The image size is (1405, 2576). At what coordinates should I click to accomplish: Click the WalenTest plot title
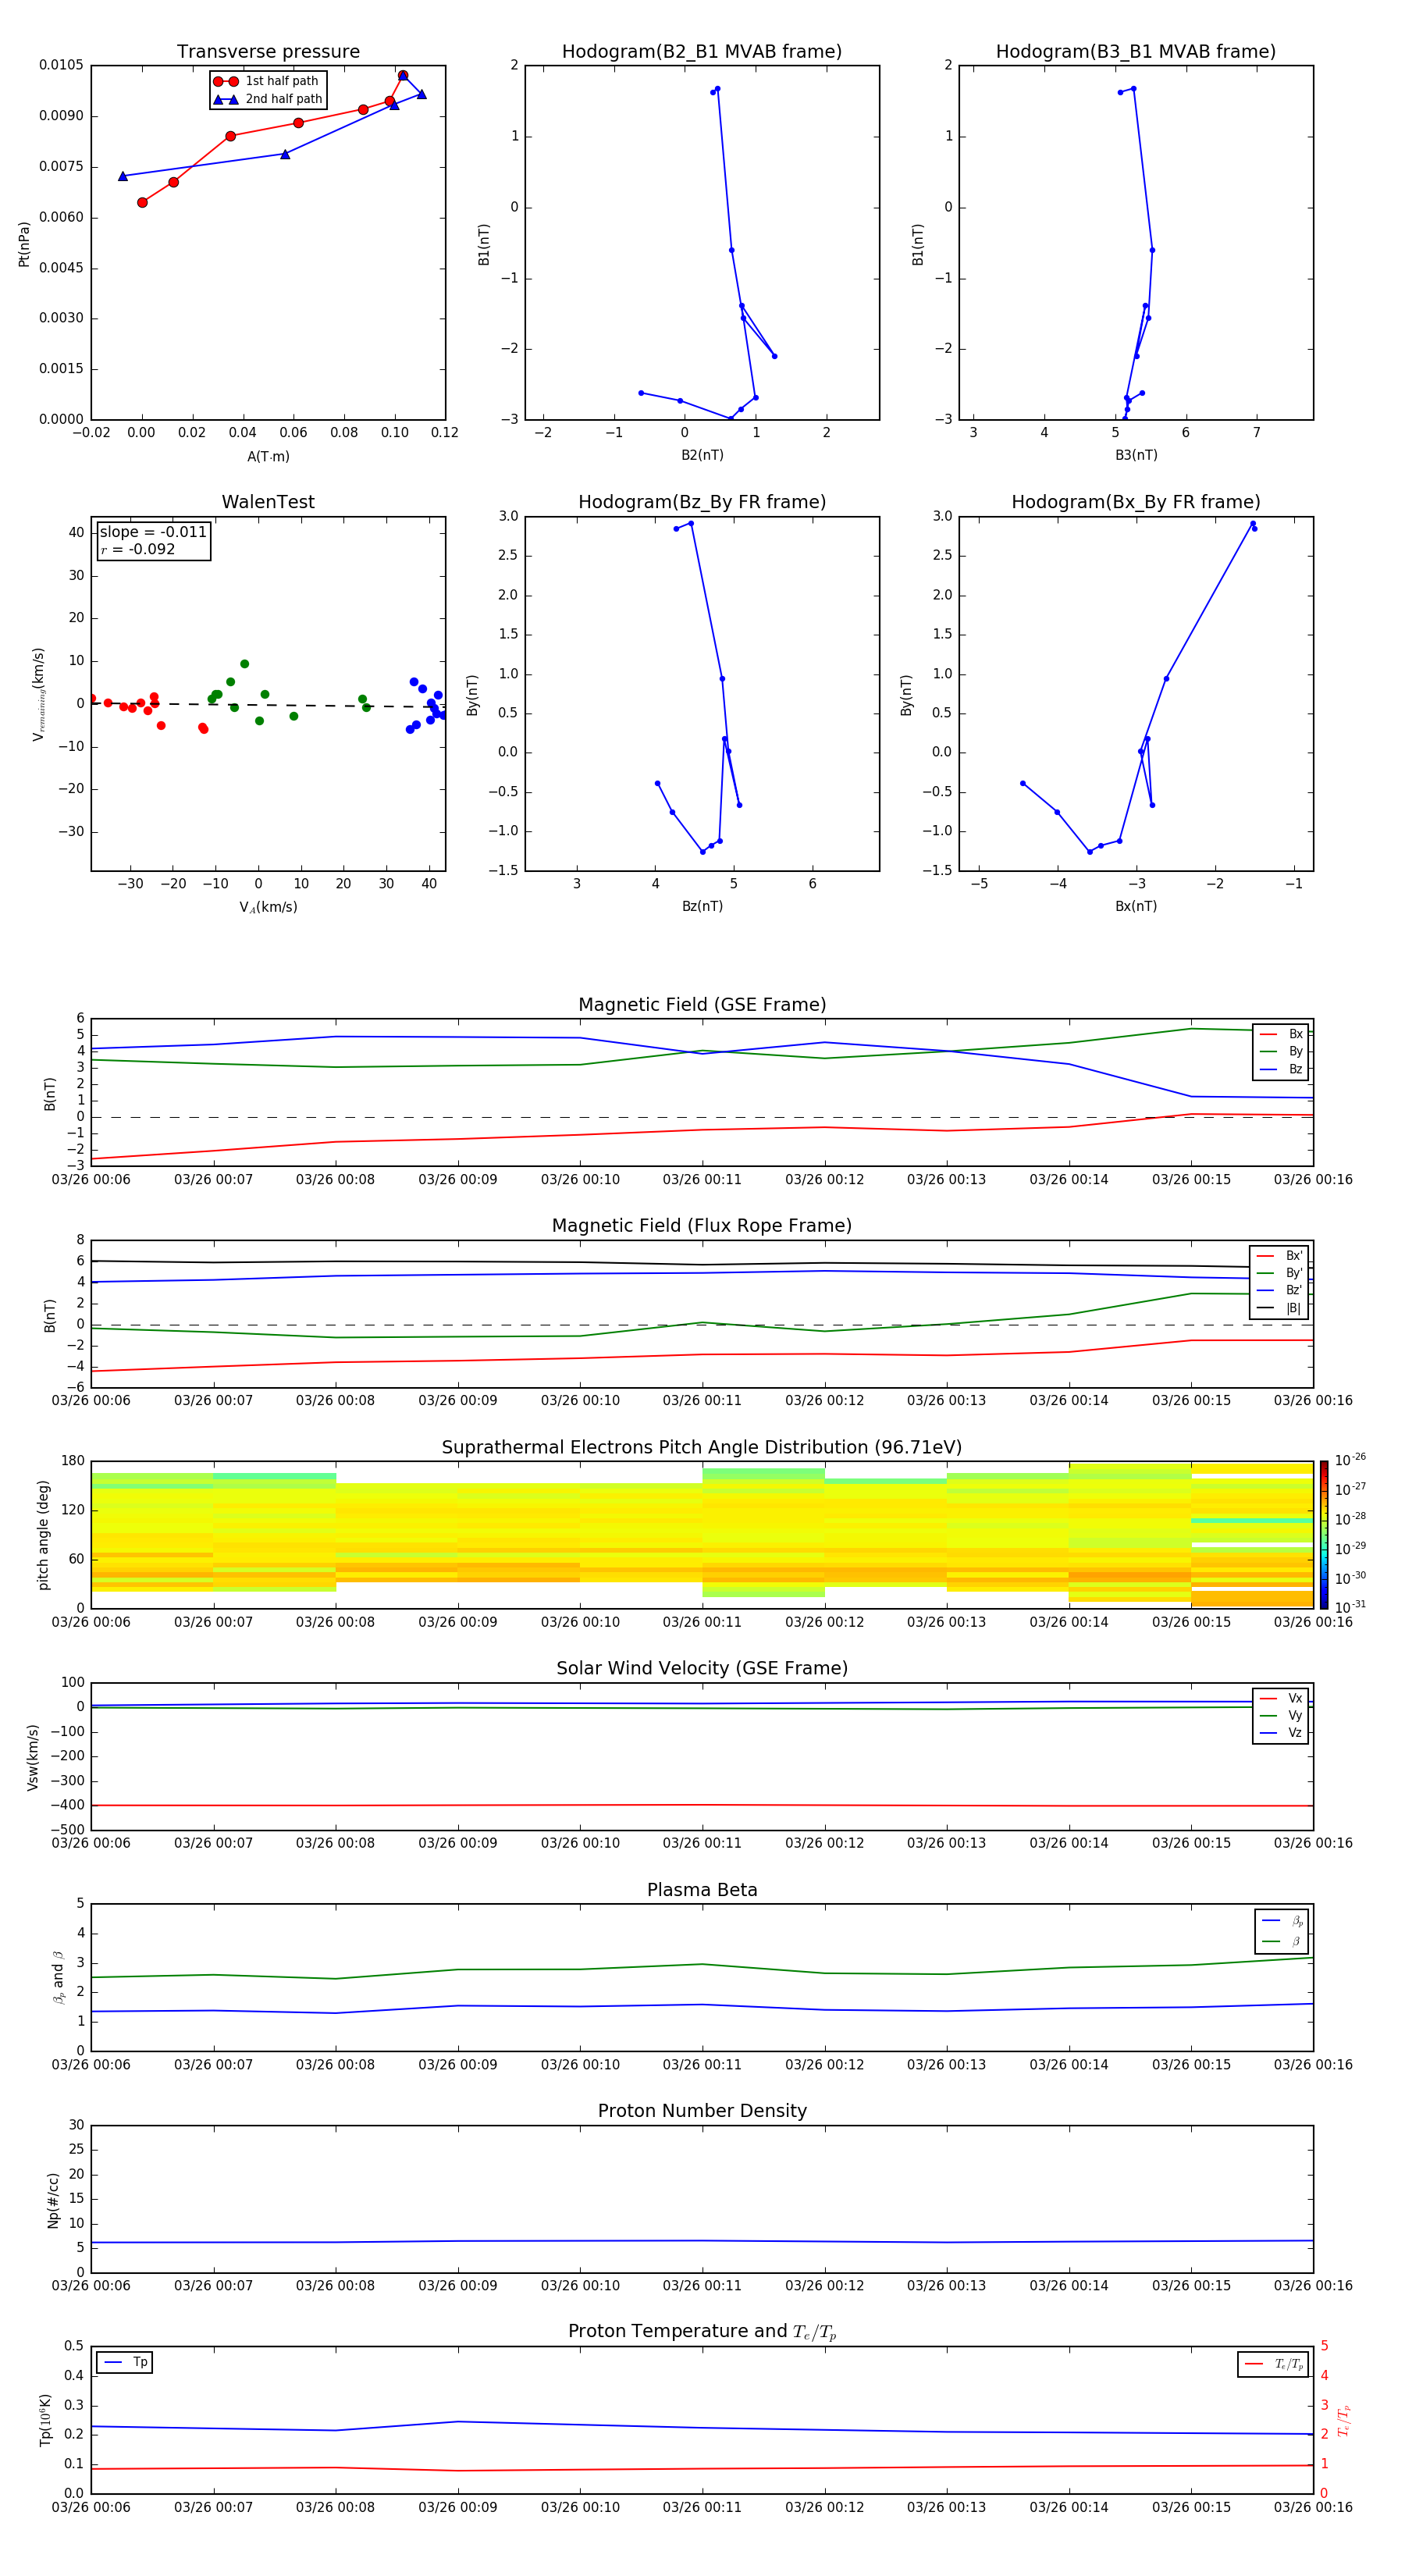click(x=268, y=502)
